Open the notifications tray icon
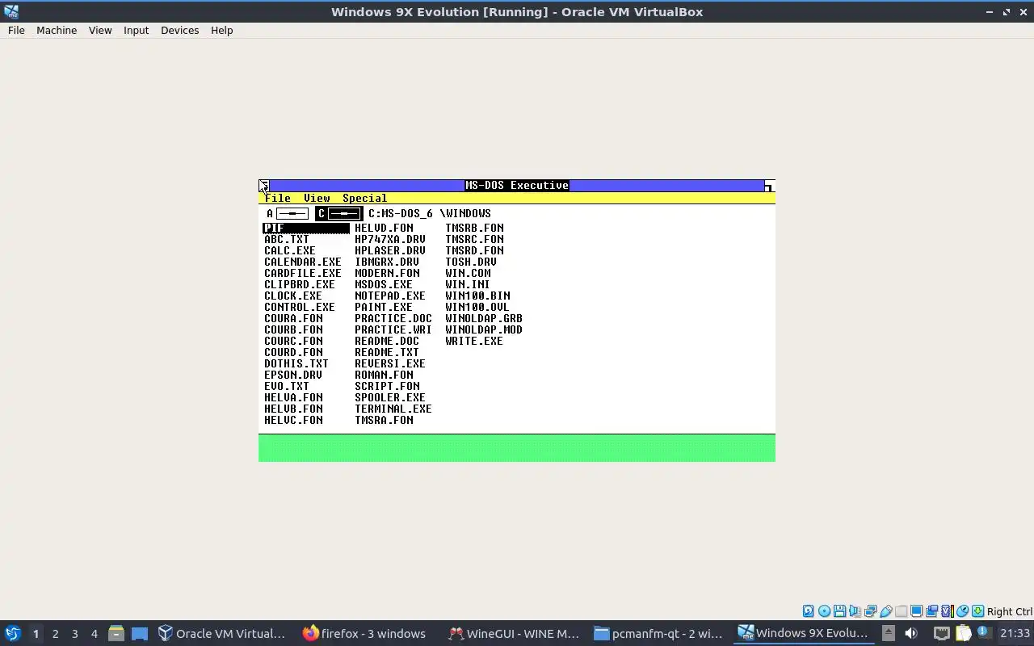This screenshot has width=1034, height=646. [984, 632]
